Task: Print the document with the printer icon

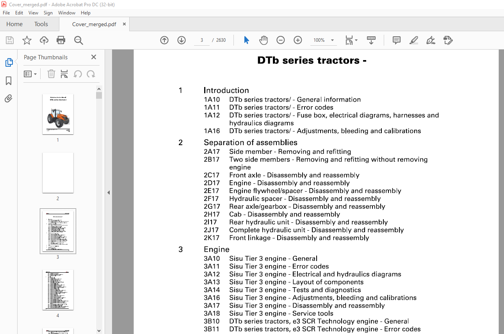Action: [x=61, y=40]
